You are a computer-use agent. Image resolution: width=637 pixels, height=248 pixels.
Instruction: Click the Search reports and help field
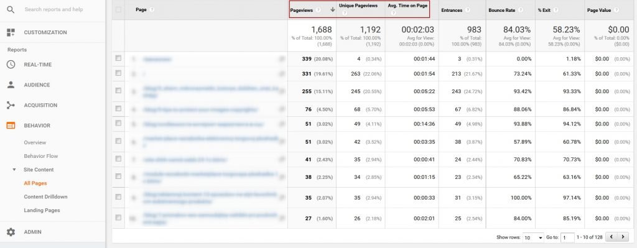[53, 9]
